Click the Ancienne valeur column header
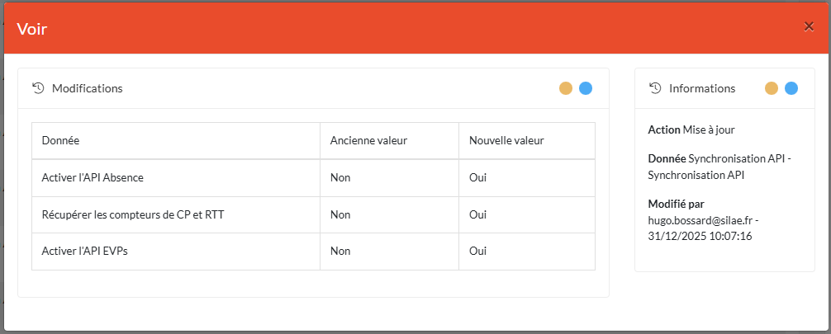 point(368,141)
